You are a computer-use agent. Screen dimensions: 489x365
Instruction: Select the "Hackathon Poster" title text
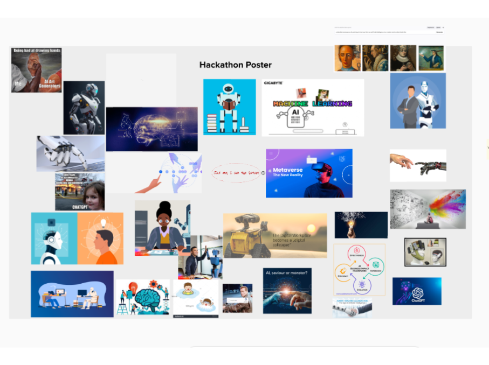(235, 65)
